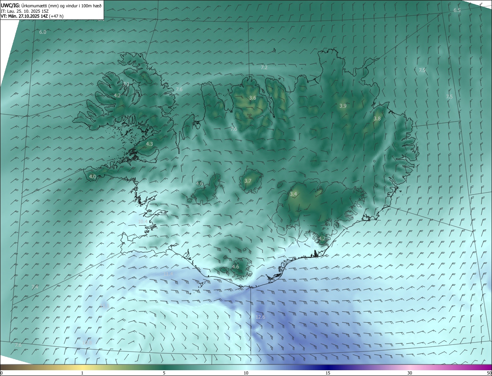Click the color scale tick label 15
This screenshot has height=376, width=492.
click(x=328, y=373)
